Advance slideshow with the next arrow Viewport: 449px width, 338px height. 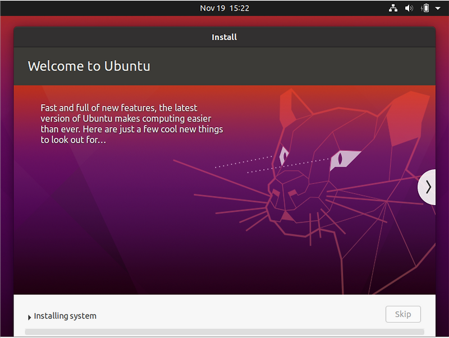pyautogui.click(x=427, y=187)
